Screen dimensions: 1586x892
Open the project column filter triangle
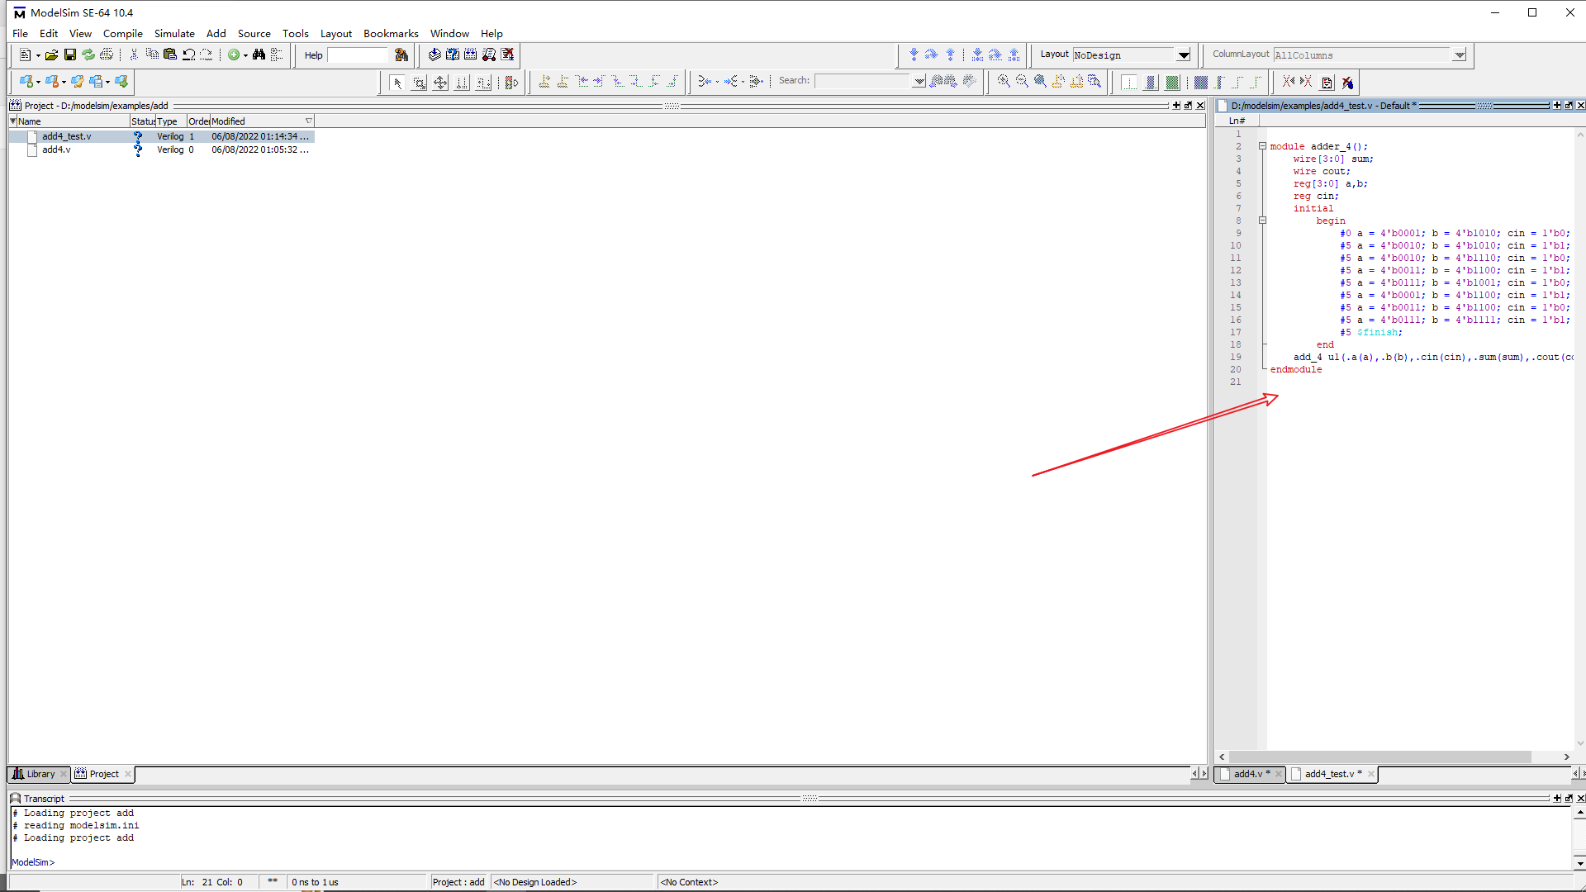point(309,121)
